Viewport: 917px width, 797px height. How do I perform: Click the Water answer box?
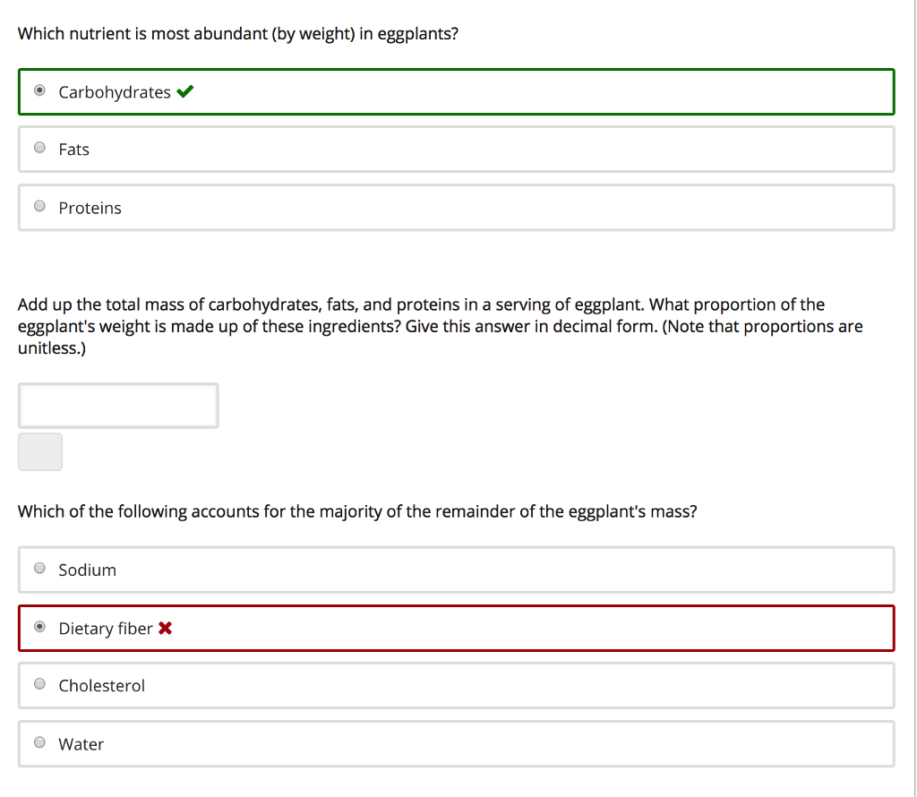pyautogui.click(x=457, y=743)
